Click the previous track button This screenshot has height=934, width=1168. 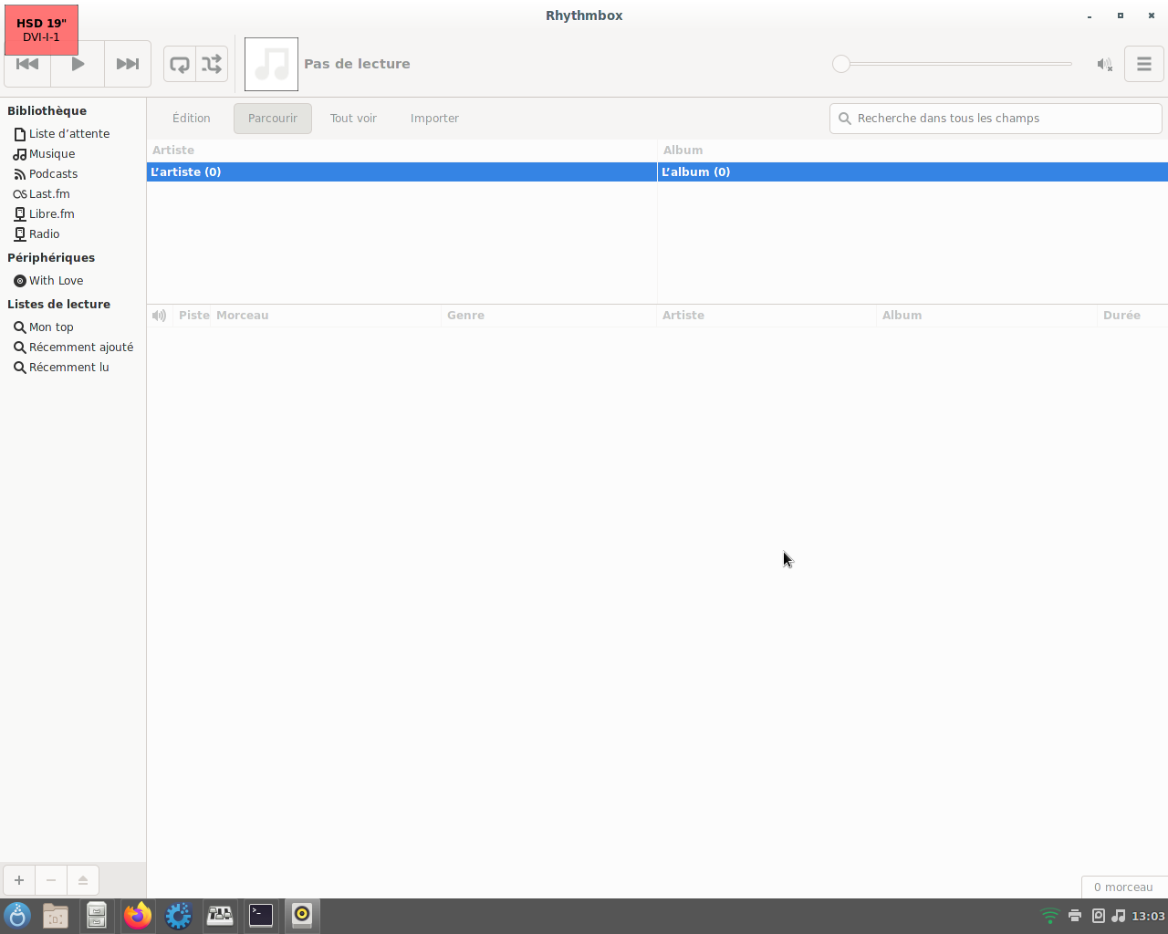(27, 64)
